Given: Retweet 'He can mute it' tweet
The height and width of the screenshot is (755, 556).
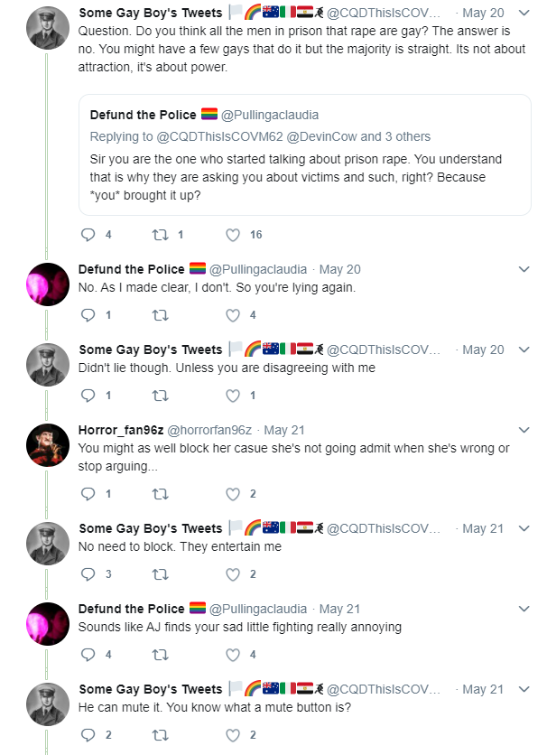Looking at the screenshot, I should (x=161, y=735).
